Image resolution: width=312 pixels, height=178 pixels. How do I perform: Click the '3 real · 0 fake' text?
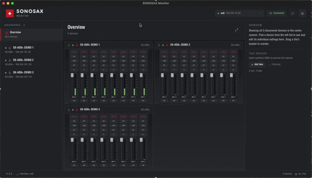[256, 71]
